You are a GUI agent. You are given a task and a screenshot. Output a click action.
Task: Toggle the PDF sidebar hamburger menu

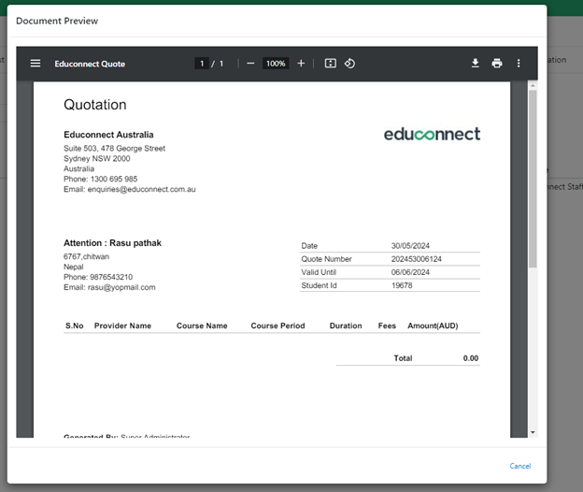tap(36, 64)
